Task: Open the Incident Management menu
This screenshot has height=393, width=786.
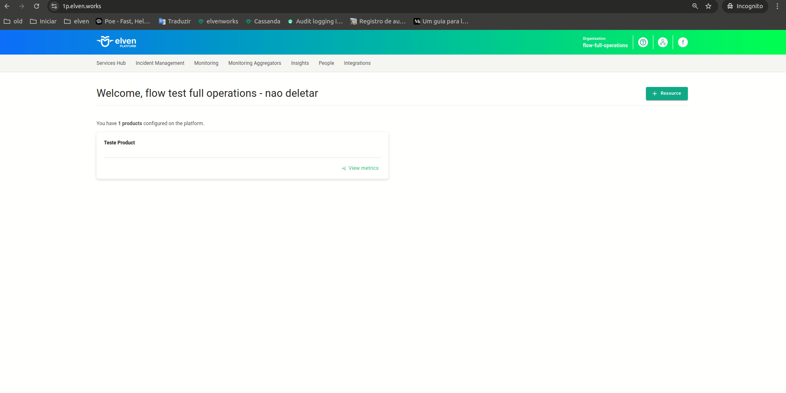Action: (160, 63)
